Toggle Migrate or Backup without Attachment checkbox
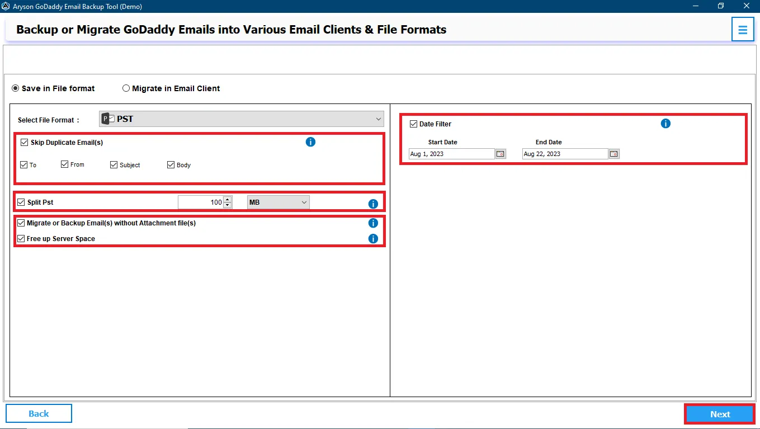 (x=21, y=223)
